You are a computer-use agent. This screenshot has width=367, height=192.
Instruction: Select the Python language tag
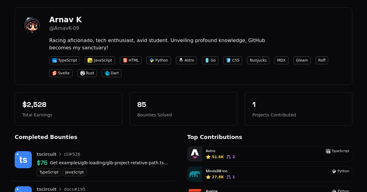(x=158, y=60)
